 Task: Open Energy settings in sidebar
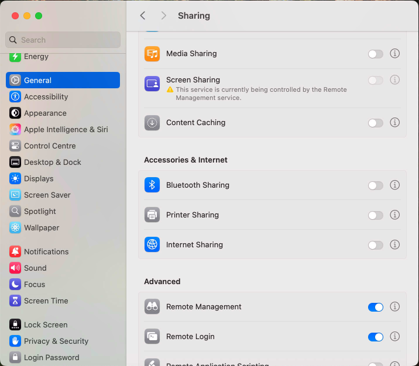tap(63, 57)
